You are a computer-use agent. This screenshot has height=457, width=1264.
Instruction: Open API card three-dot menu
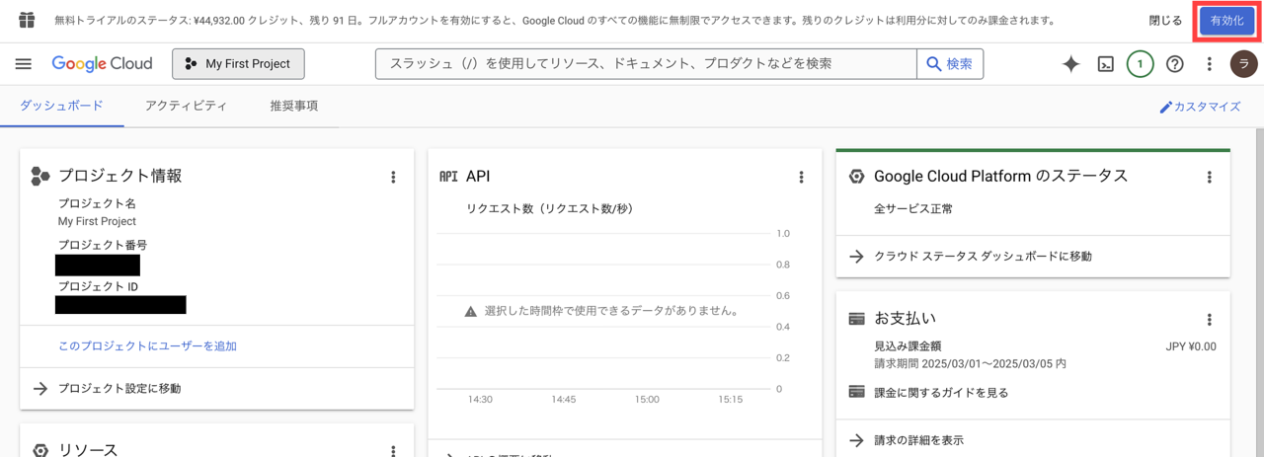click(x=801, y=177)
